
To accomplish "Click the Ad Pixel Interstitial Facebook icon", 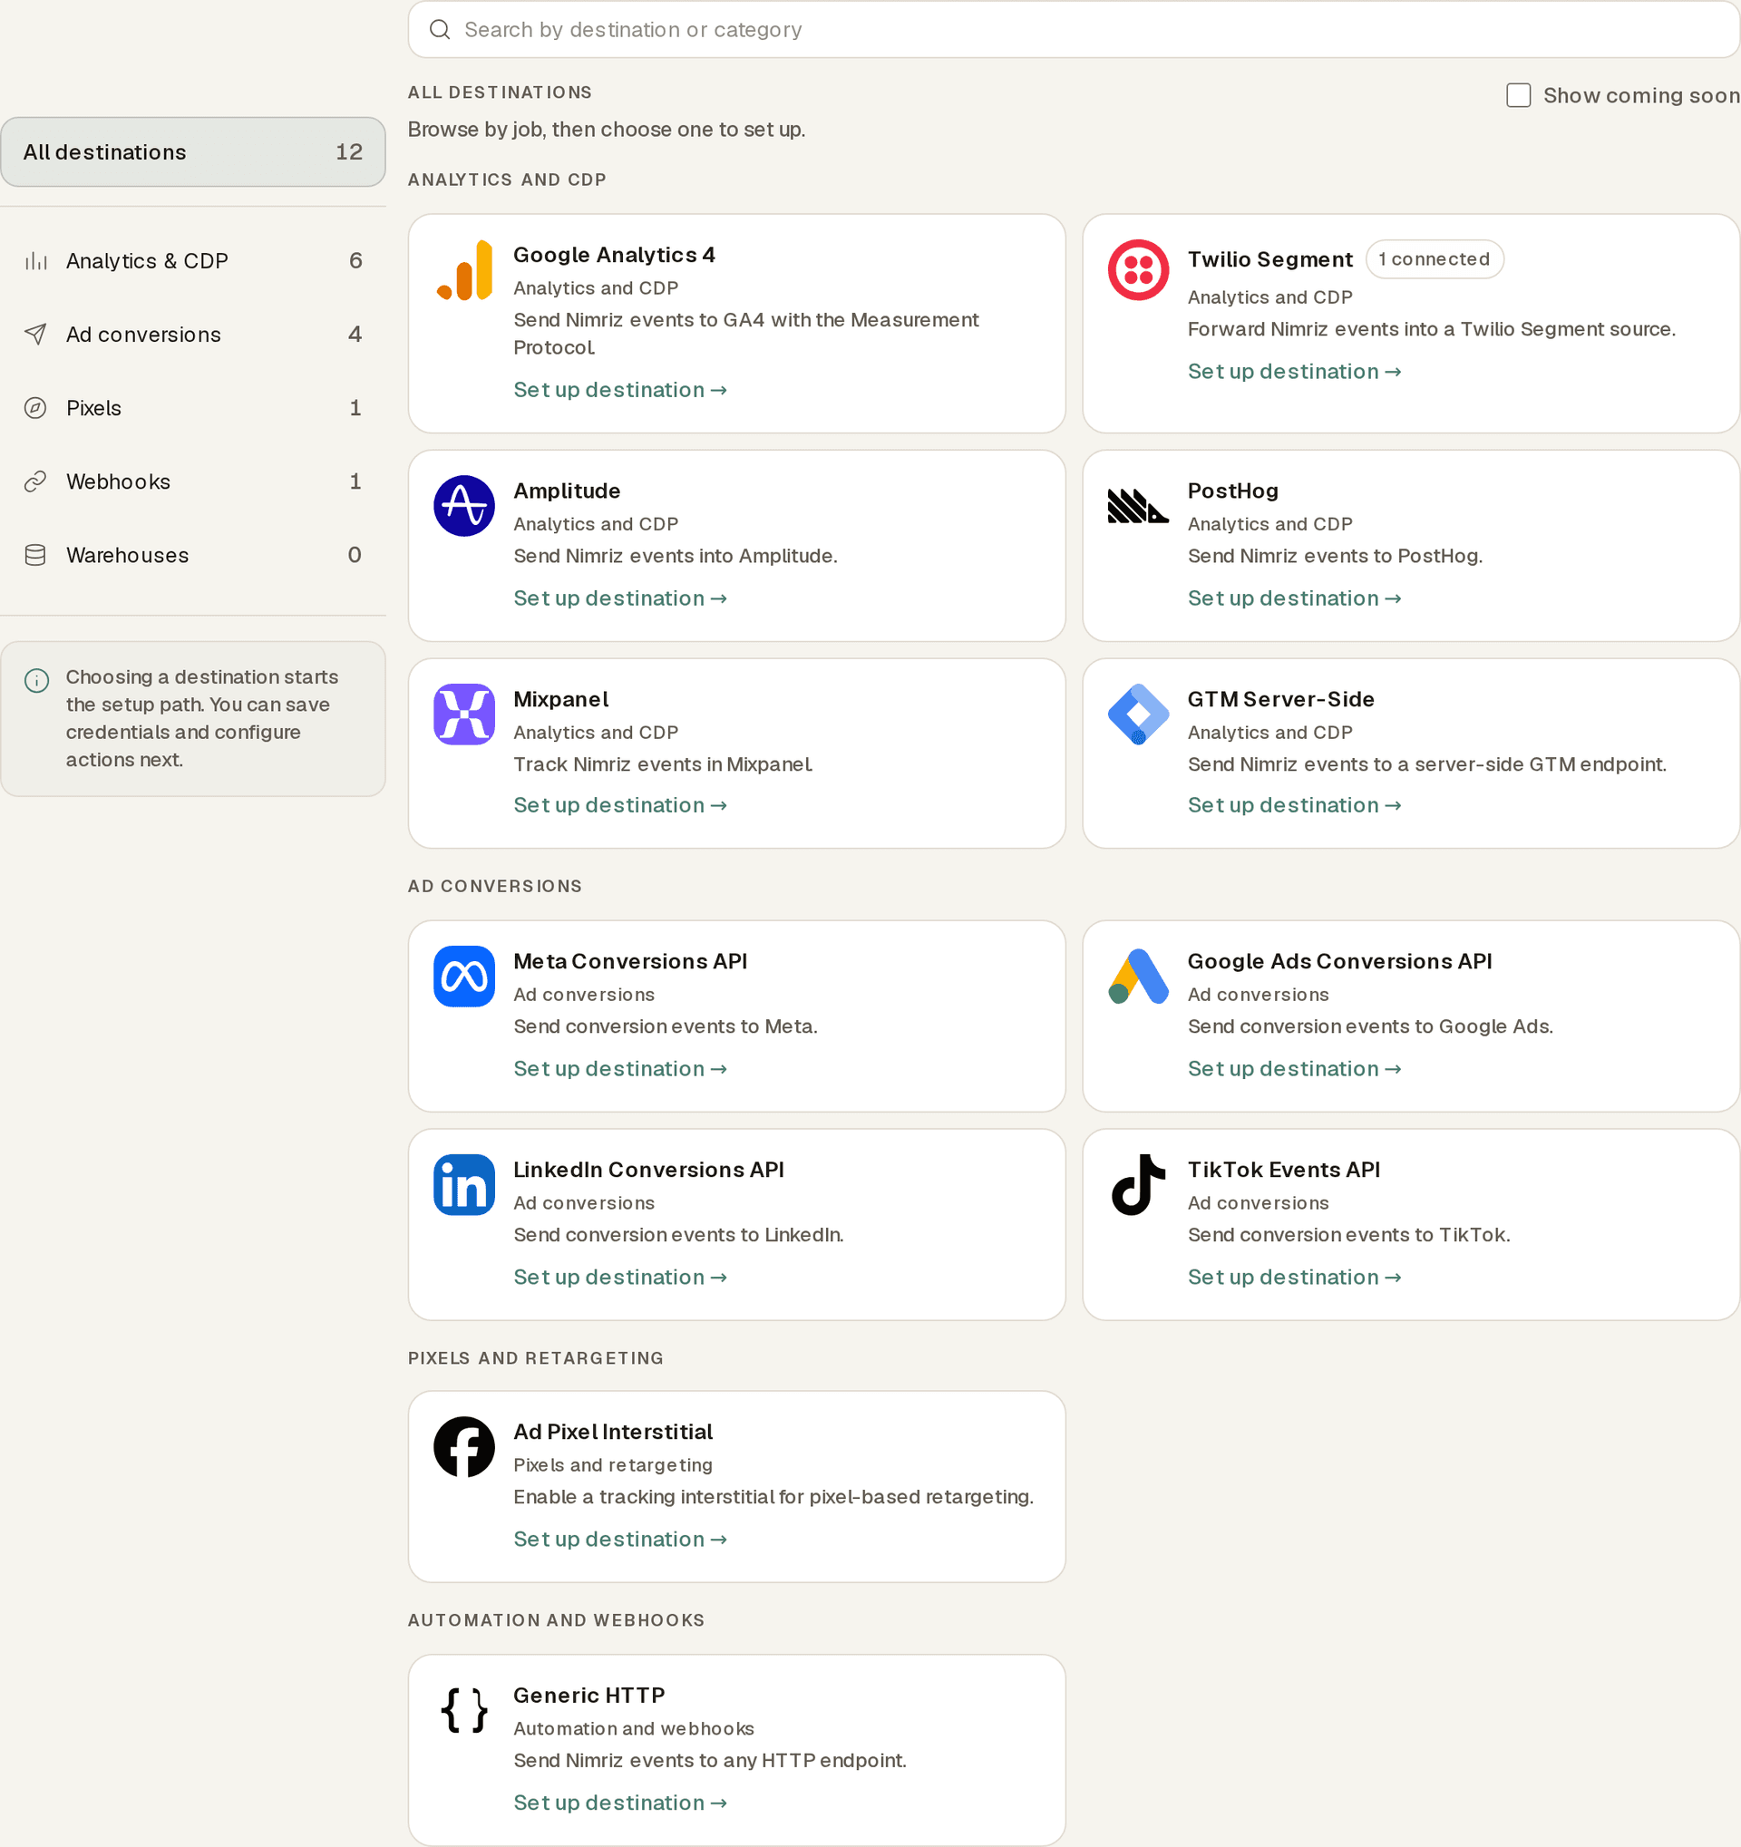I will click(463, 1445).
